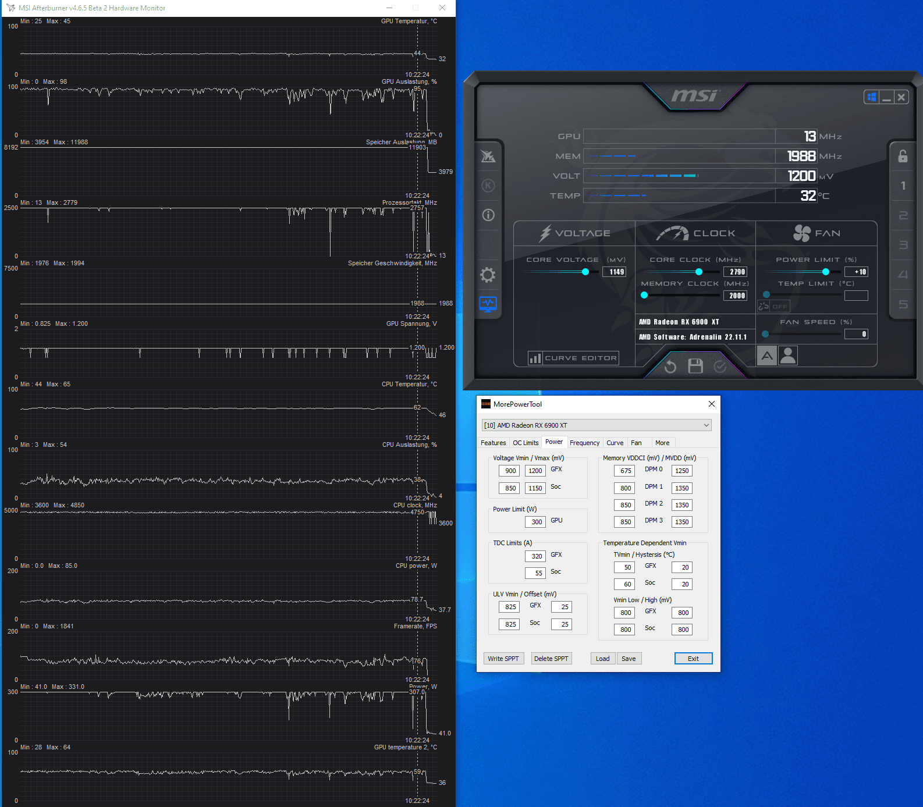Click memory clock value field 2000
The width and height of the screenshot is (923, 807).
click(735, 296)
